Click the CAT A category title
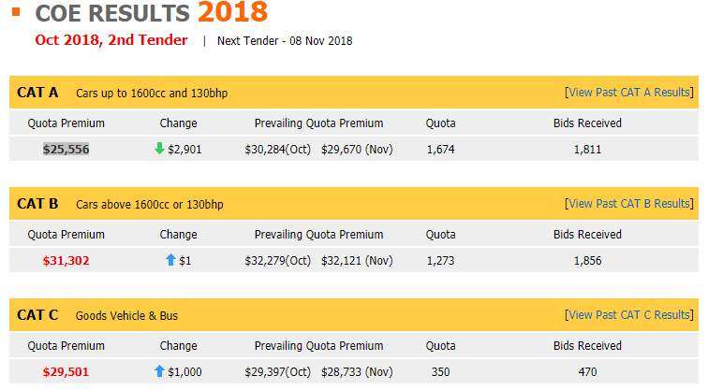 [37, 93]
